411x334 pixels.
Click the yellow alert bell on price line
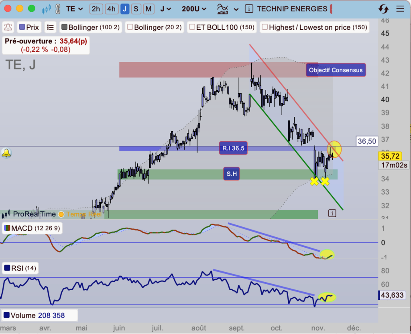tap(6, 153)
